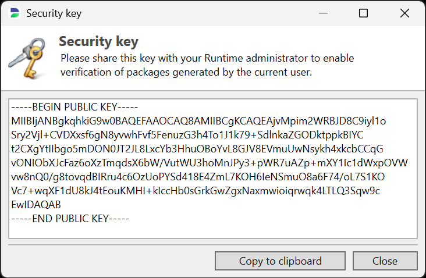Click the Security key title bar text

54,13
